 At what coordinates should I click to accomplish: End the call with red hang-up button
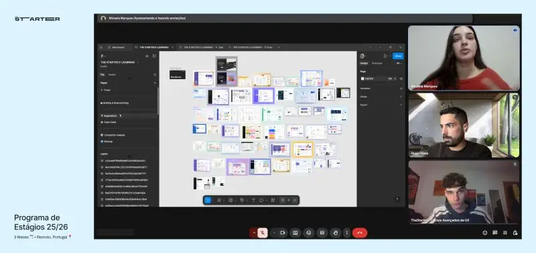(x=360, y=233)
